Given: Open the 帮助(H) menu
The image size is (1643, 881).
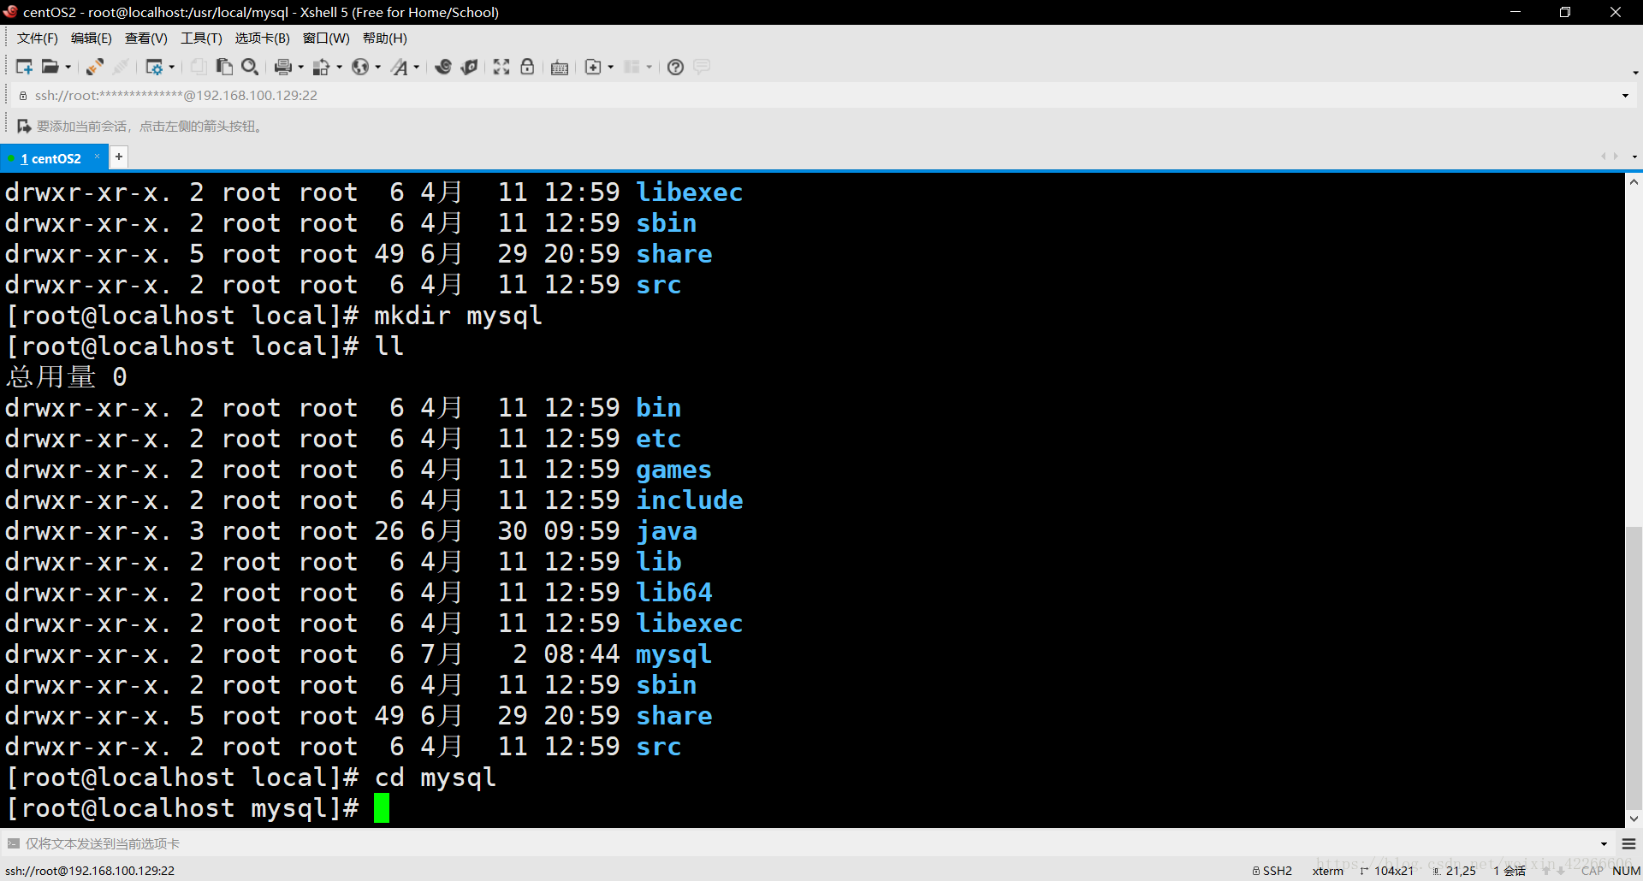Looking at the screenshot, I should [x=385, y=38].
